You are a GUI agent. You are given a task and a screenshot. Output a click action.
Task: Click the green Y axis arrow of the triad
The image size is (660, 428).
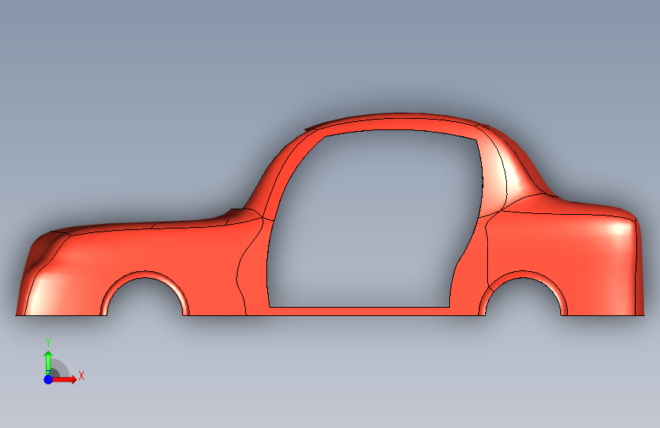point(49,363)
